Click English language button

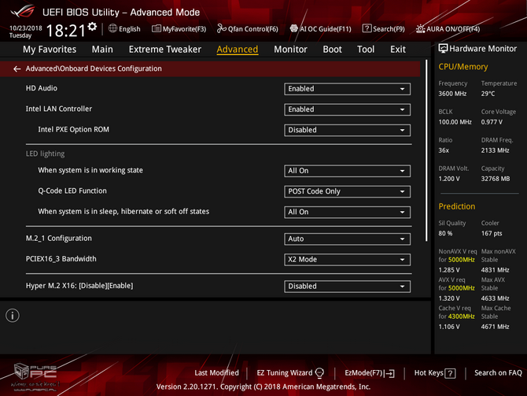pos(130,29)
